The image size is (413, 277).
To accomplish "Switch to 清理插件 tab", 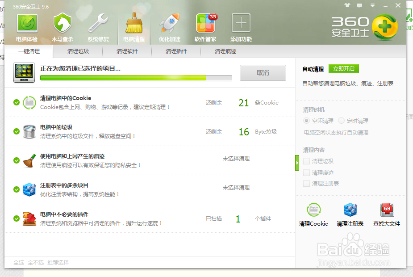I will [176, 51].
